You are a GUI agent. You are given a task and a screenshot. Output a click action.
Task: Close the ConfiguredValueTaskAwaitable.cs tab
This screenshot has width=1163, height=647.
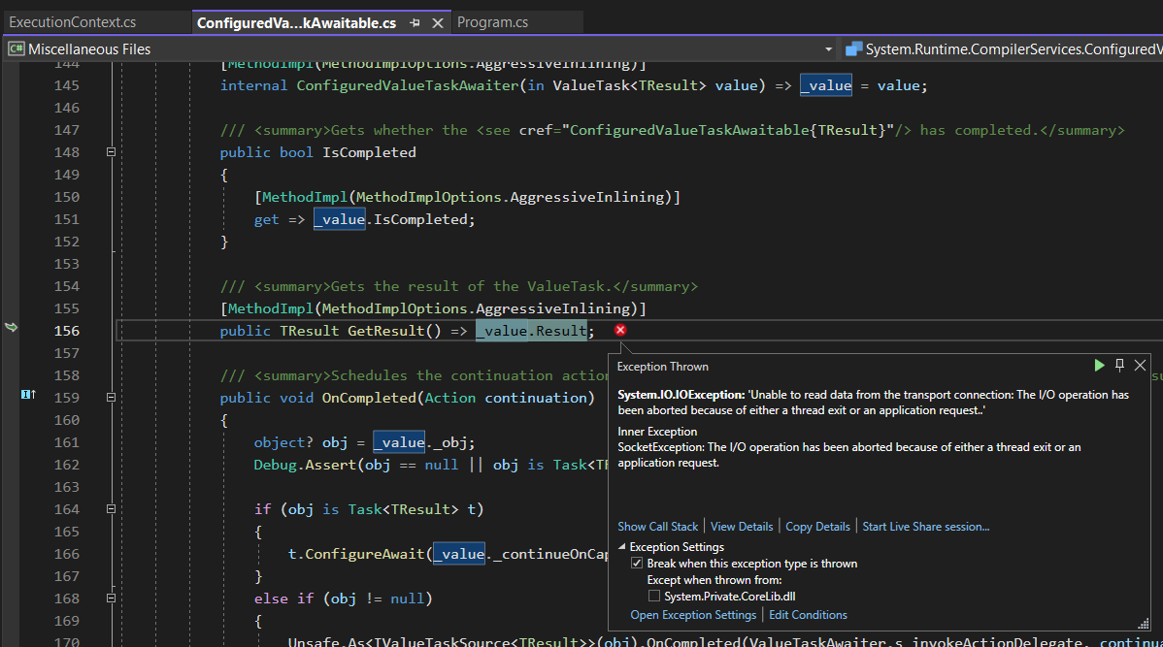pos(438,23)
